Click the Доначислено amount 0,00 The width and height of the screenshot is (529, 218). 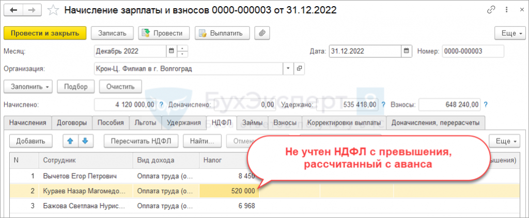pos(245,105)
